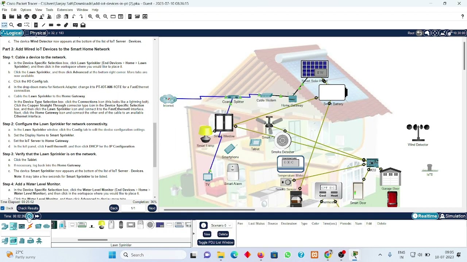Click the Zoom In magnifier
467x262 pixels.
[90, 17]
